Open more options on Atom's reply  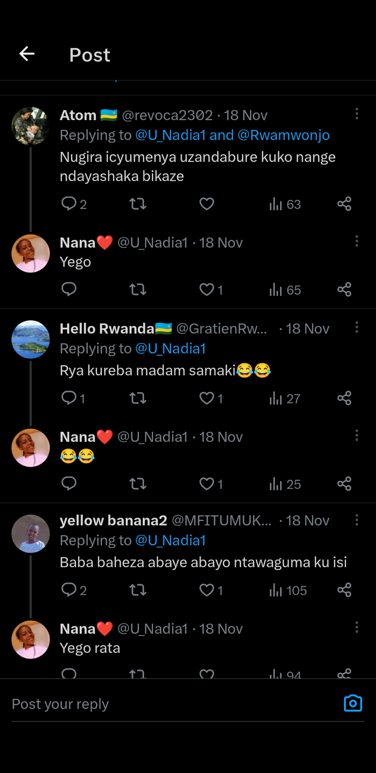tap(357, 114)
